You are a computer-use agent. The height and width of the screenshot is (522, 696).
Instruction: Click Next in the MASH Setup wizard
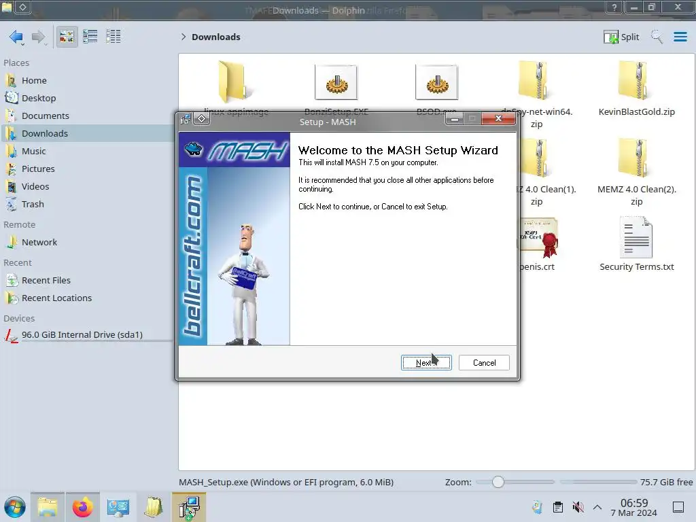426,363
